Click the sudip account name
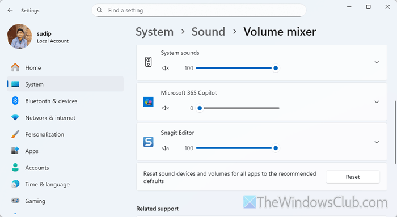This screenshot has width=397, height=217. [44, 33]
